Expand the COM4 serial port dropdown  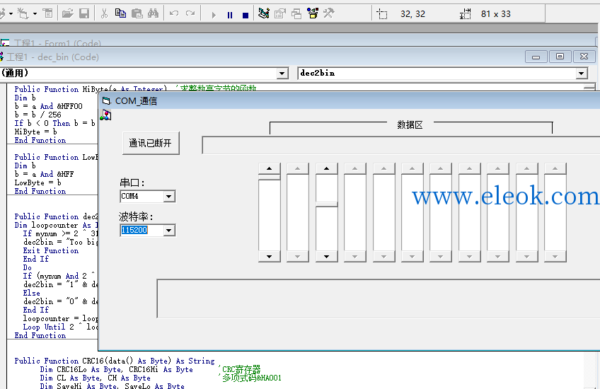(168, 197)
